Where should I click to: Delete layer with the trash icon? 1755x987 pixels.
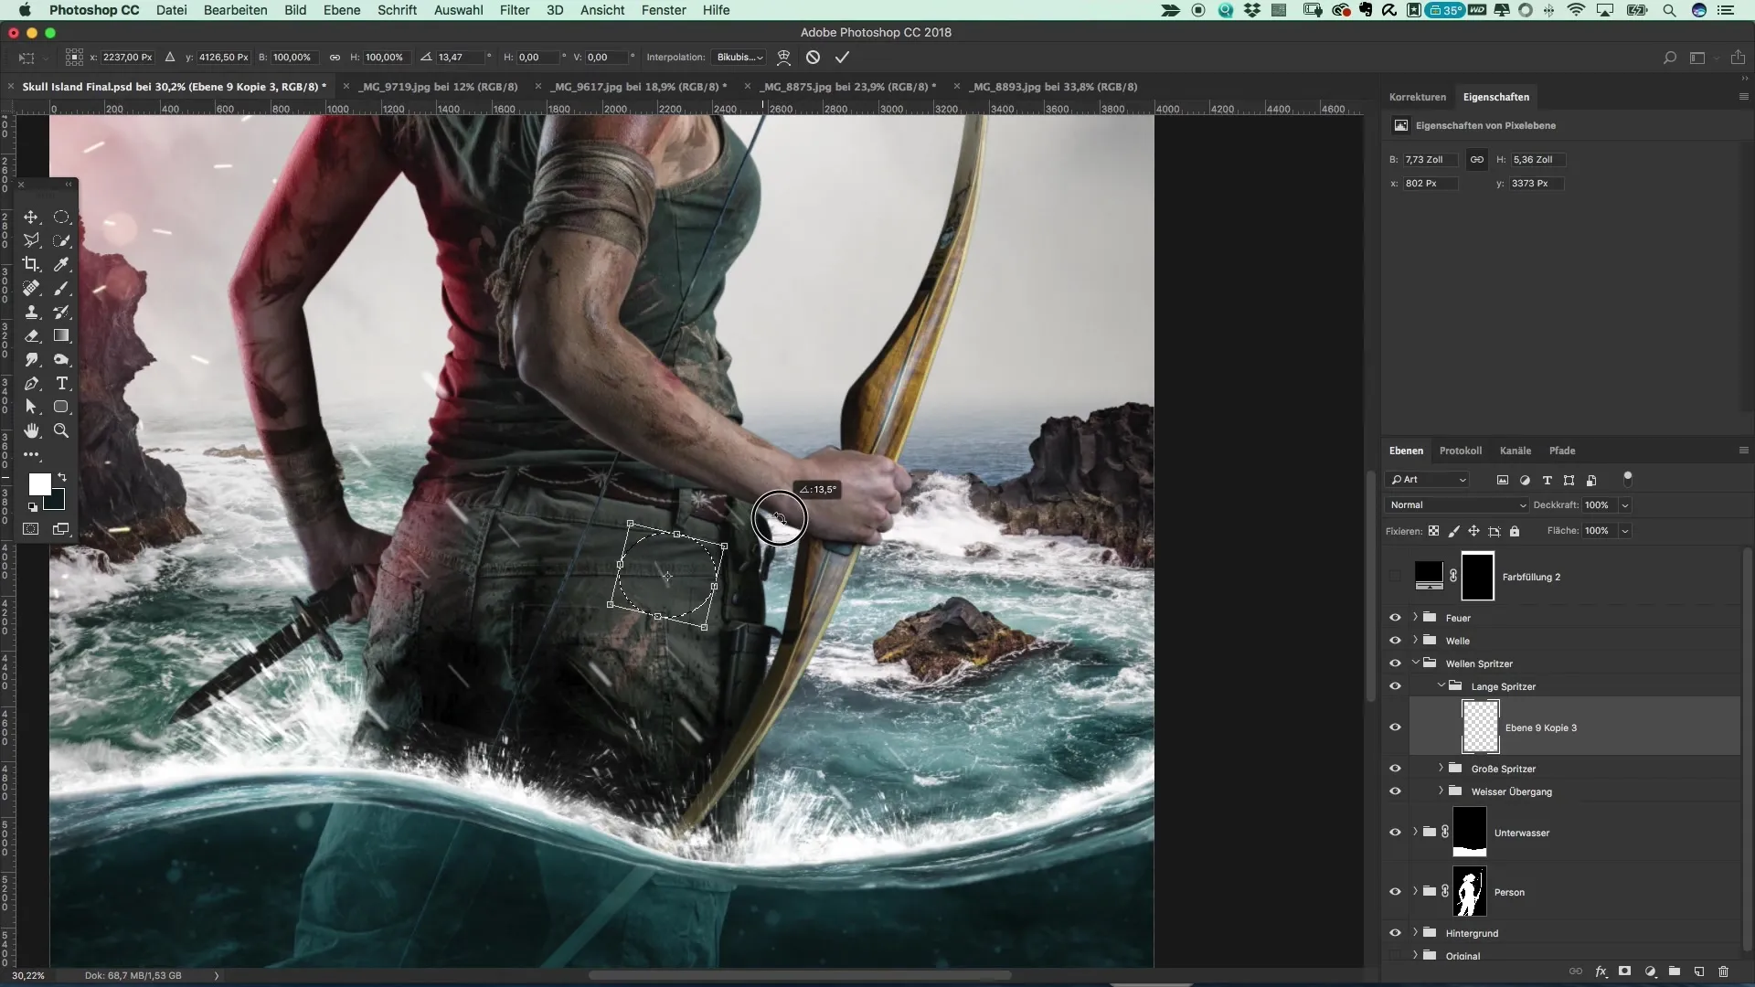point(1723,971)
